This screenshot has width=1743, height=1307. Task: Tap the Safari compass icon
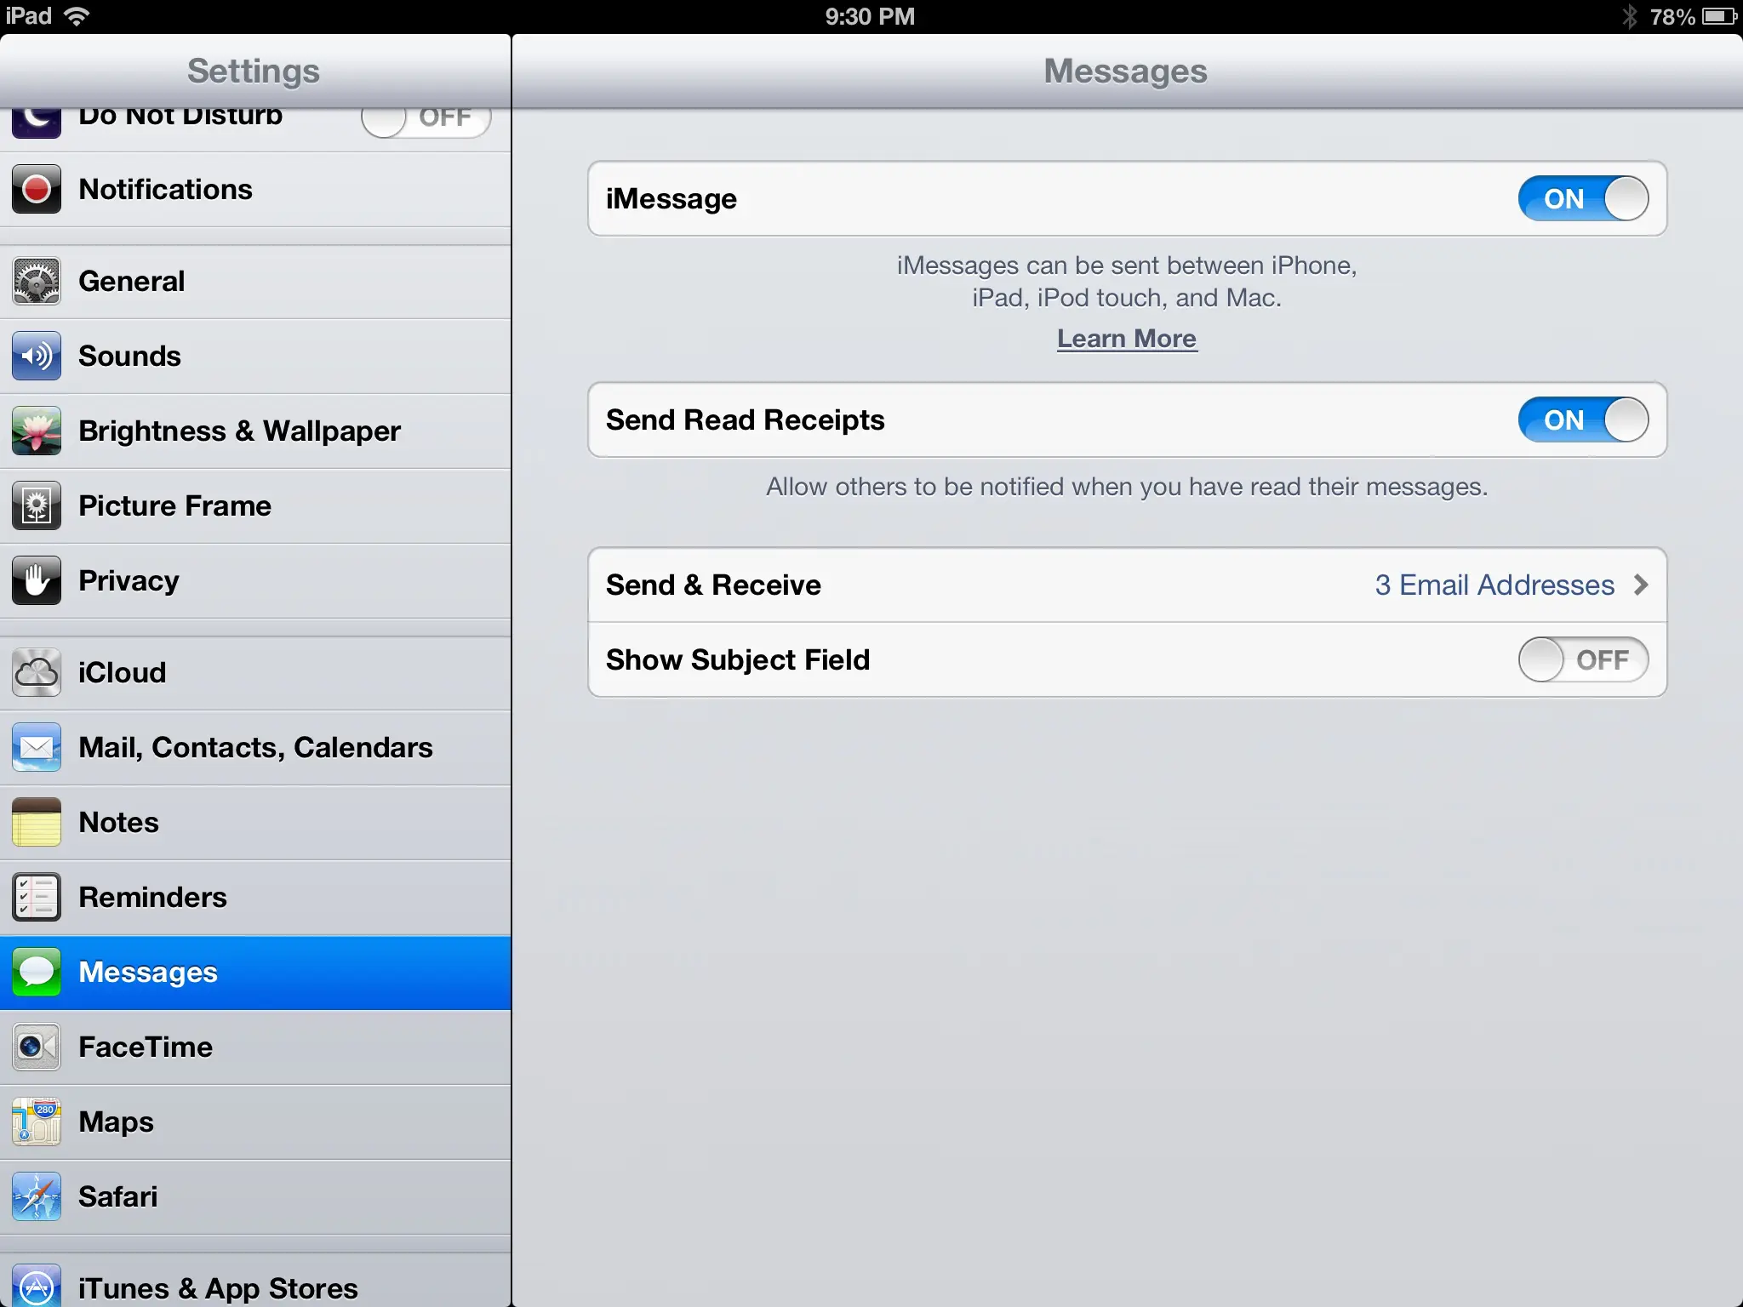point(37,1196)
